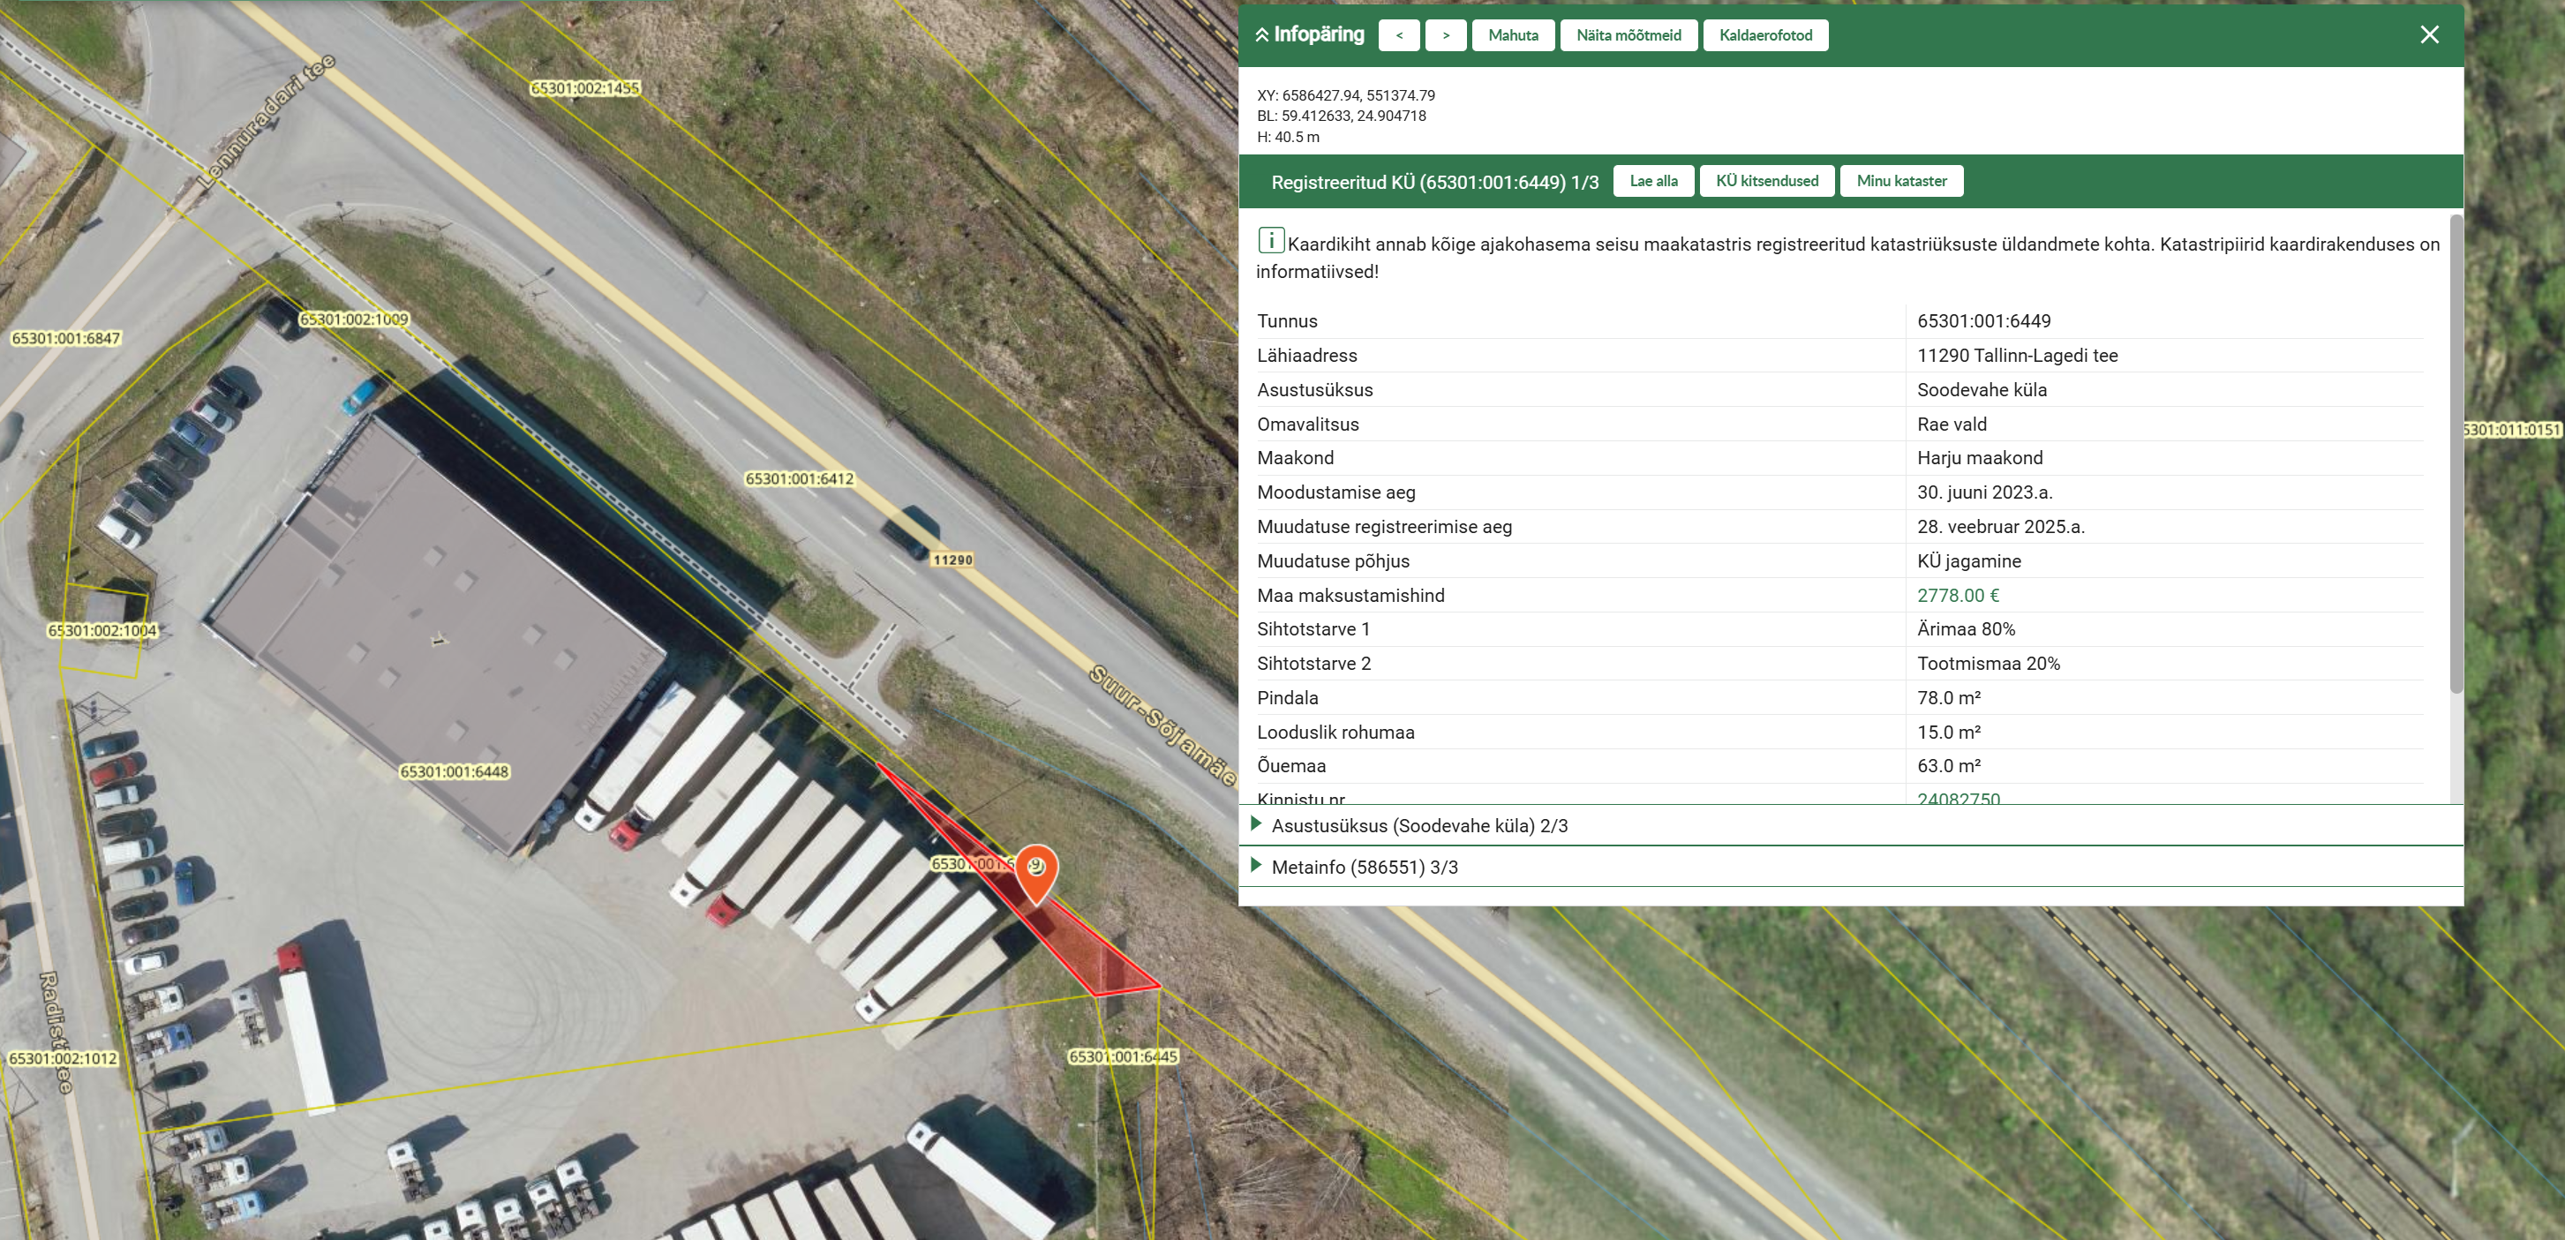Go to next result with > button
Screen dimensions: 2565x1240
1445,34
